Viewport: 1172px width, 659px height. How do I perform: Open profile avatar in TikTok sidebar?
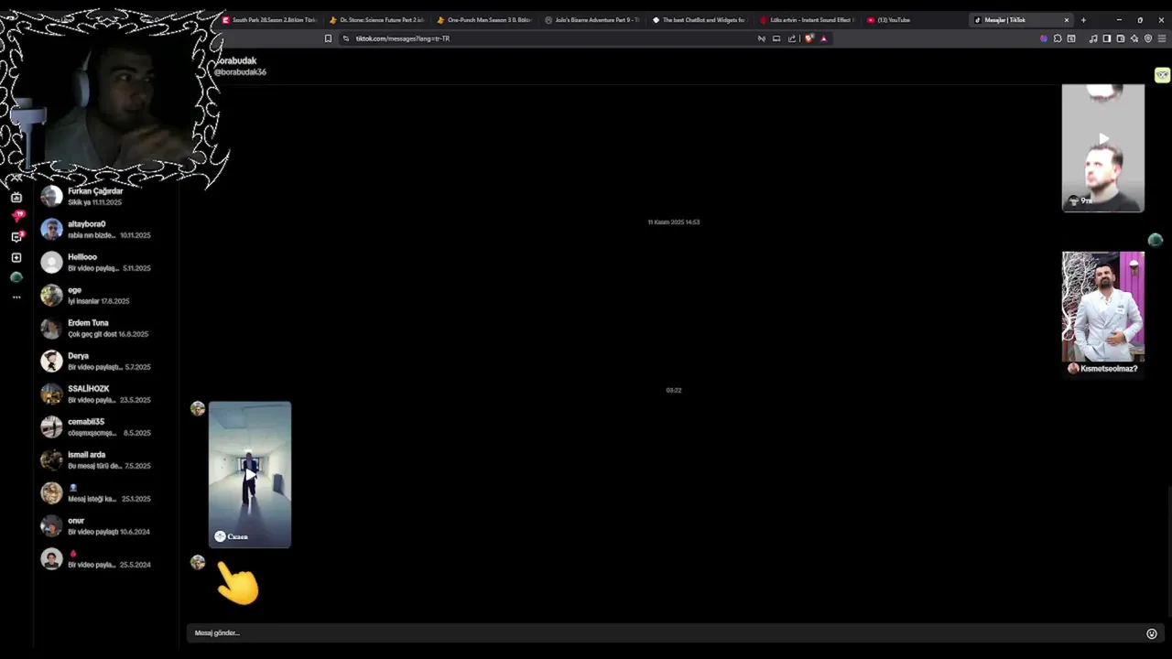[16, 277]
